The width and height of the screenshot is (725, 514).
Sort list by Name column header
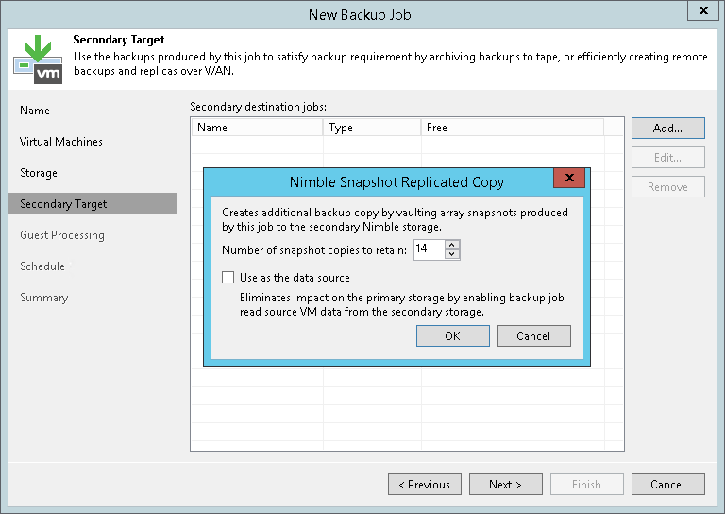(x=257, y=128)
